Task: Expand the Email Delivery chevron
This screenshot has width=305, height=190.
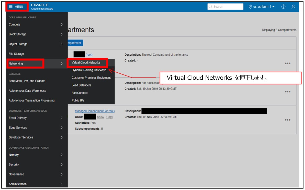Action: (x=62, y=118)
